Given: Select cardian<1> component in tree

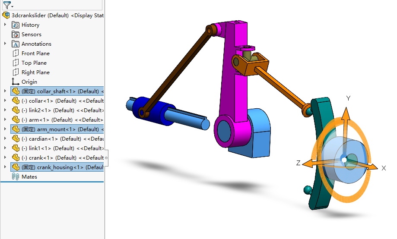Looking at the screenshot, I should [x=60, y=139].
